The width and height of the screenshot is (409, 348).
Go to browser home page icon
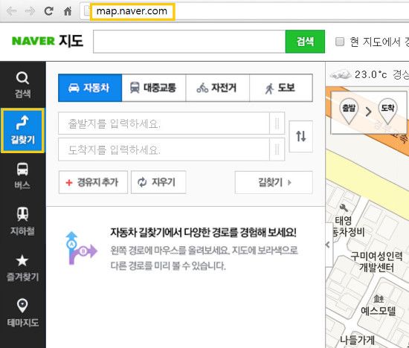pos(68,11)
